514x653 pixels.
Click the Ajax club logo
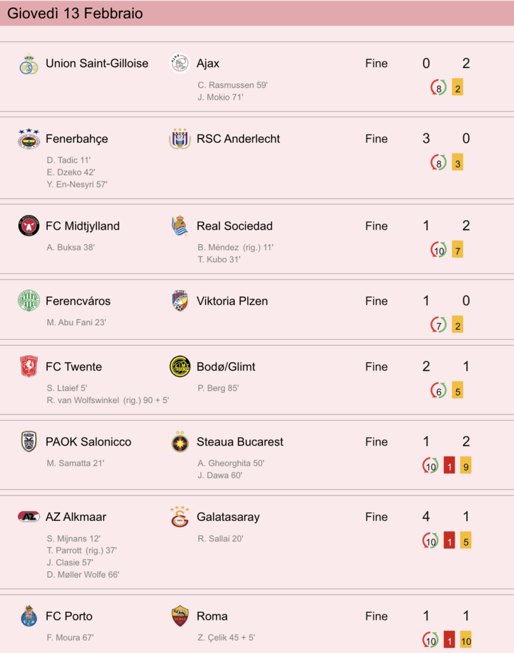(x=180, y=63)
